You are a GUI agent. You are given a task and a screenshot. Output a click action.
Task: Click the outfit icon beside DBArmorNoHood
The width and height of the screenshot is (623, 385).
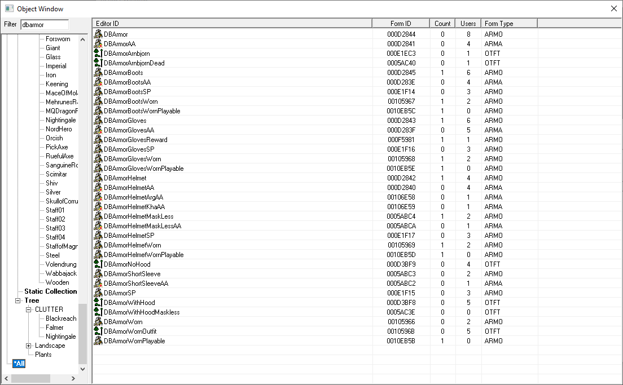click(x=98, y=264)
